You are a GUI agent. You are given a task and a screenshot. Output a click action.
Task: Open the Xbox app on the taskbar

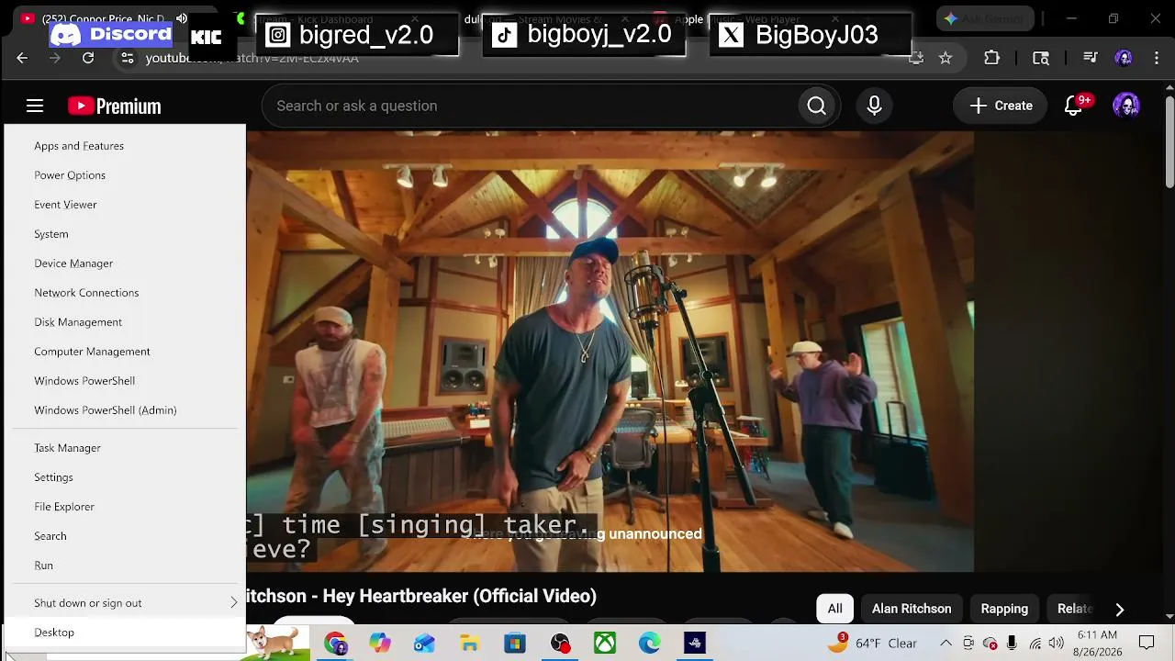point(604,644)
